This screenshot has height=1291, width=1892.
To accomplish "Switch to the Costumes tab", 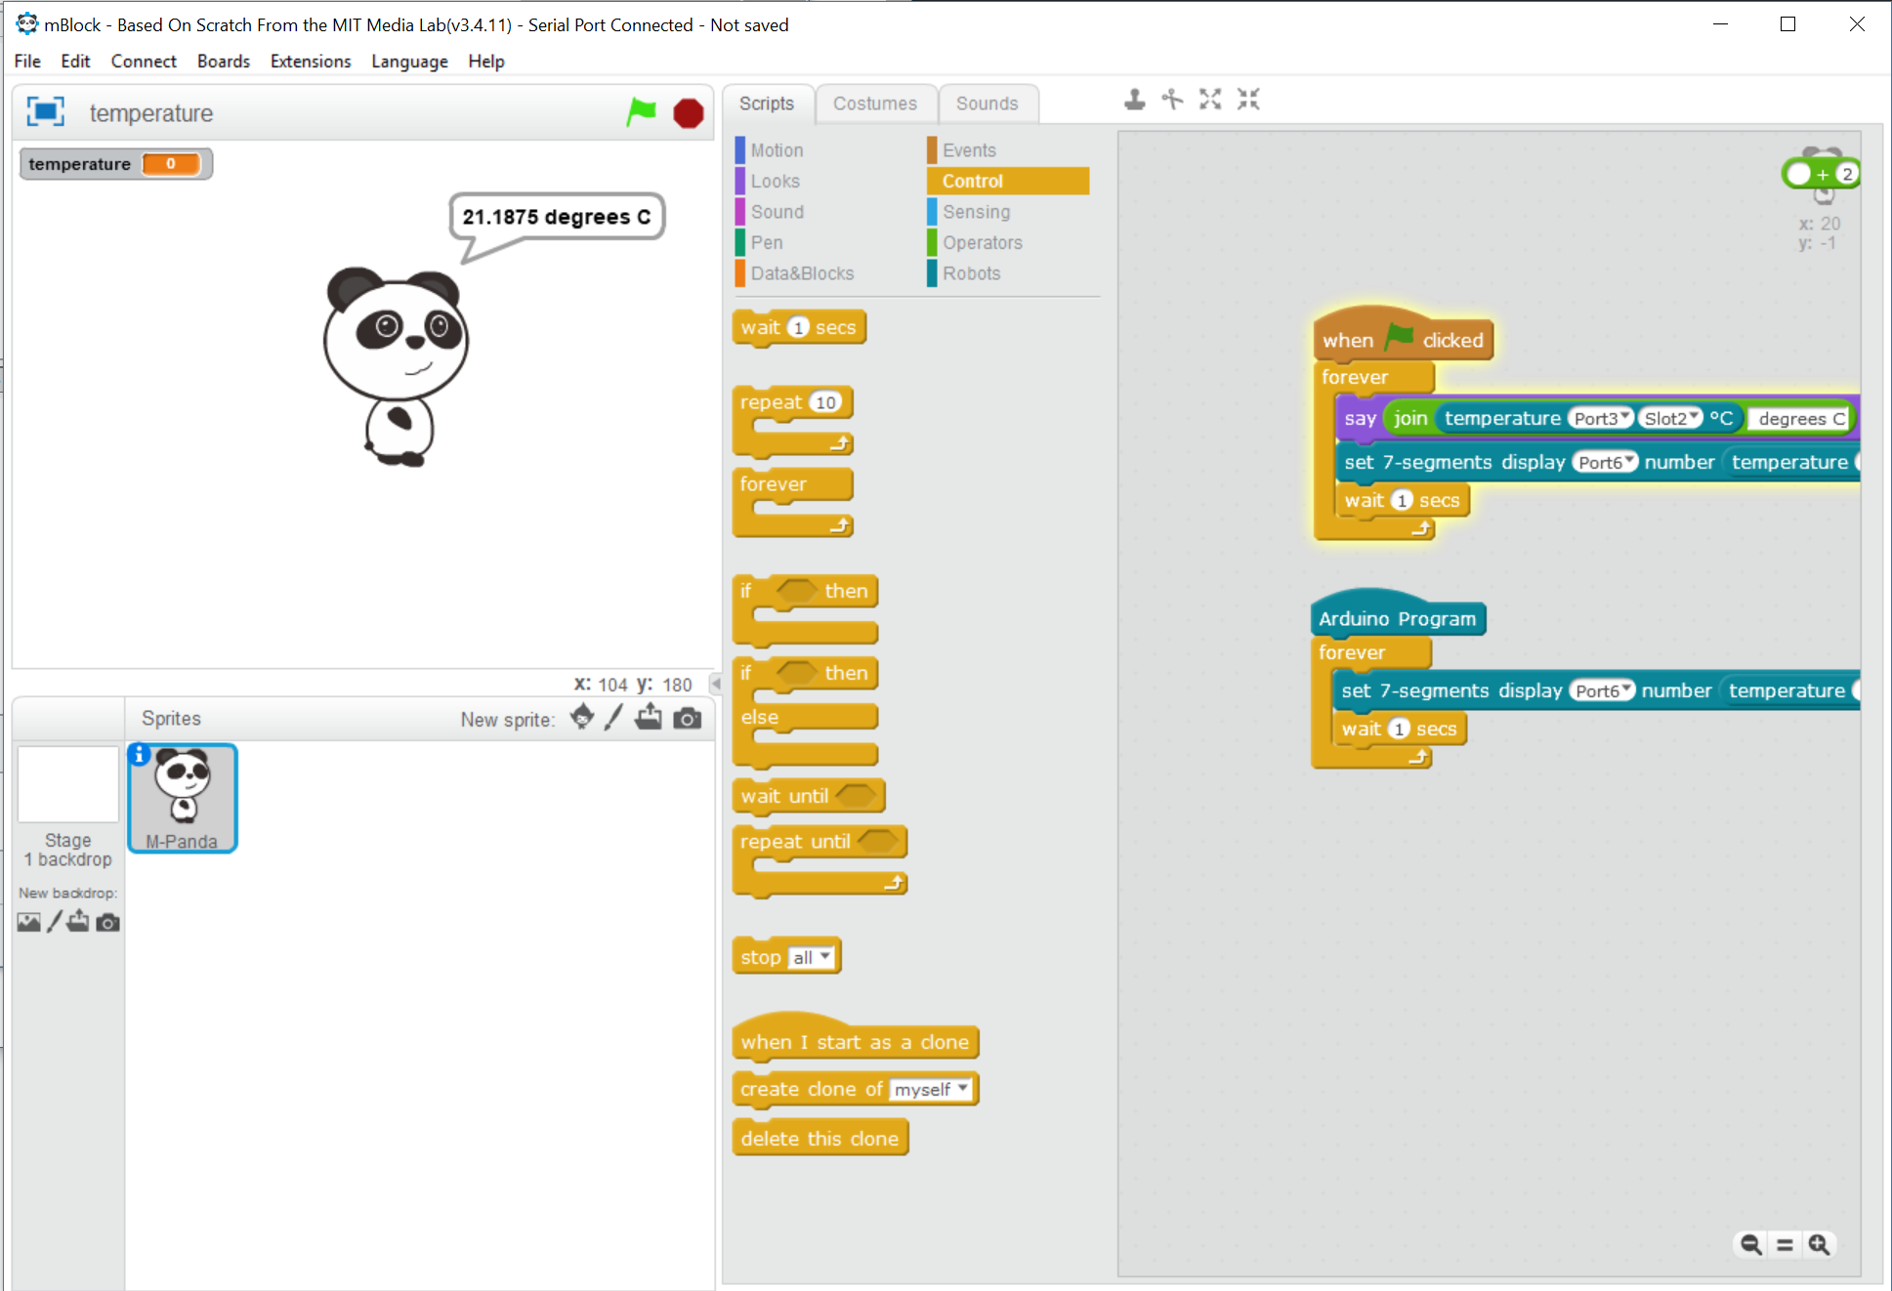I will (x=874, y=104).
